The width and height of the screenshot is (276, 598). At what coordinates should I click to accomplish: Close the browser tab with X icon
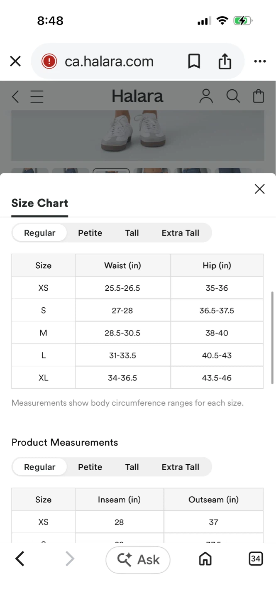tap(15, 61)
